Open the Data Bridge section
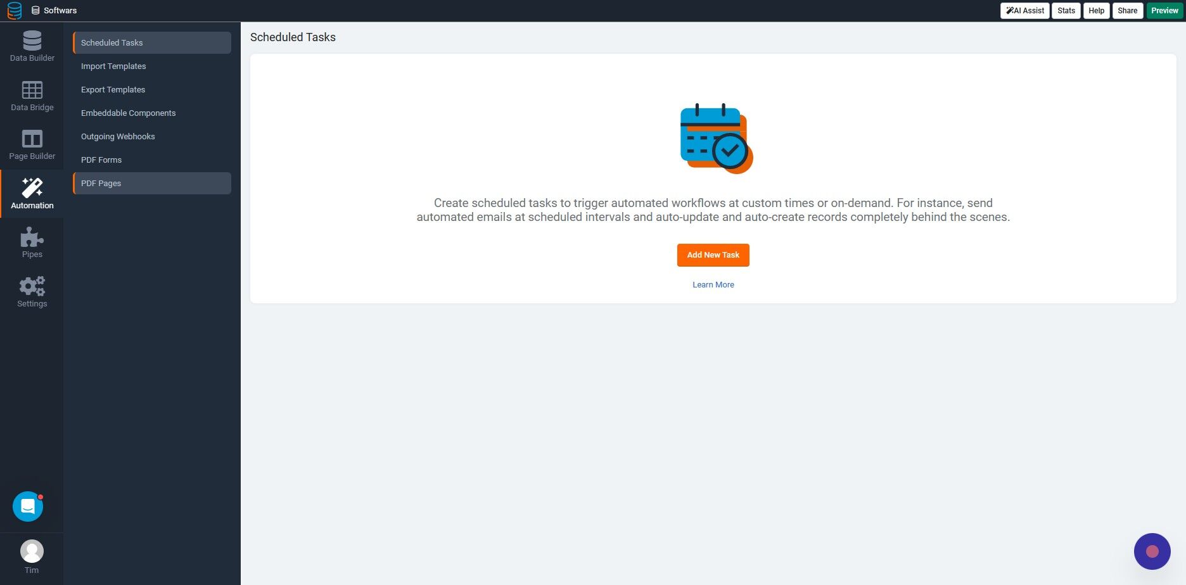Viewport: 1186px width, 585px height. [x=31, y=95]
